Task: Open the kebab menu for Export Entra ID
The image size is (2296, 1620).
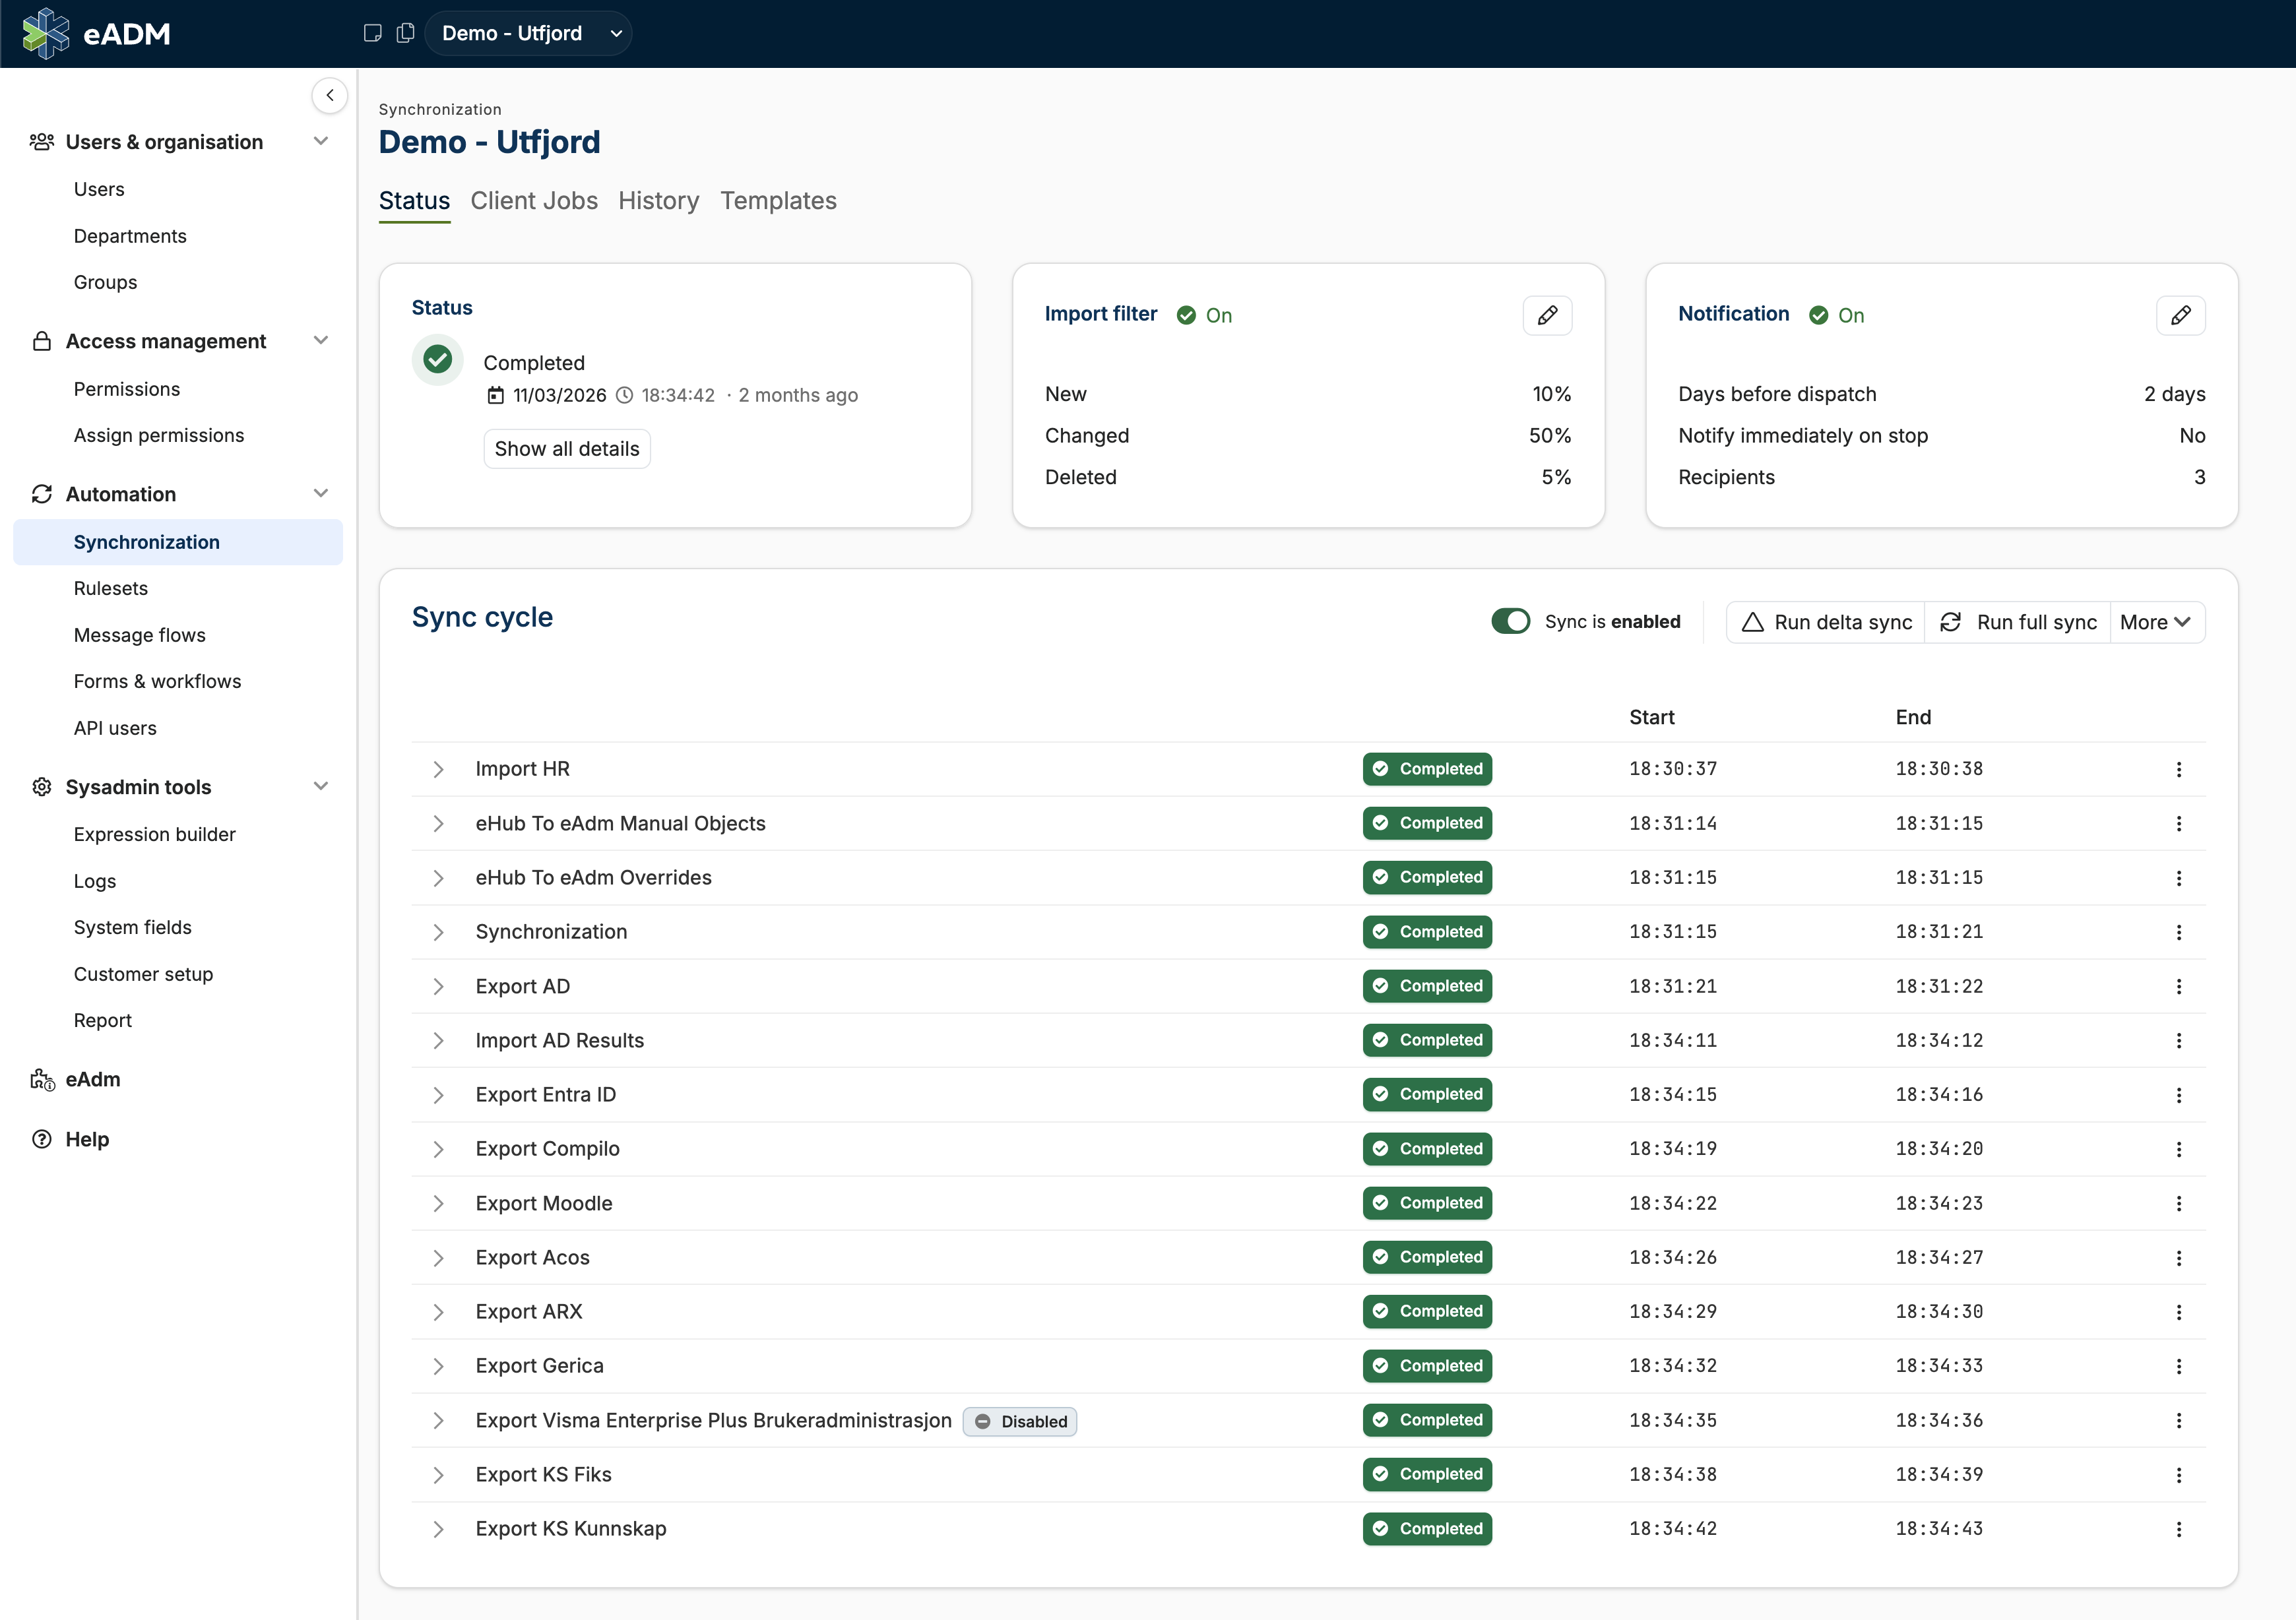Action: pos(2178,1095)
